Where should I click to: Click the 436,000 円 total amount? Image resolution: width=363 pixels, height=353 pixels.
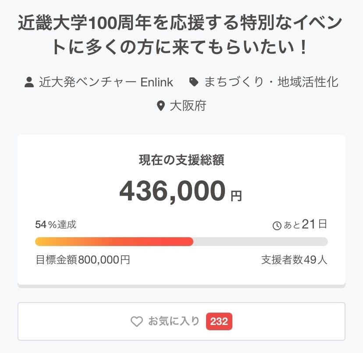pyautogui.click(x=181, y=191)
